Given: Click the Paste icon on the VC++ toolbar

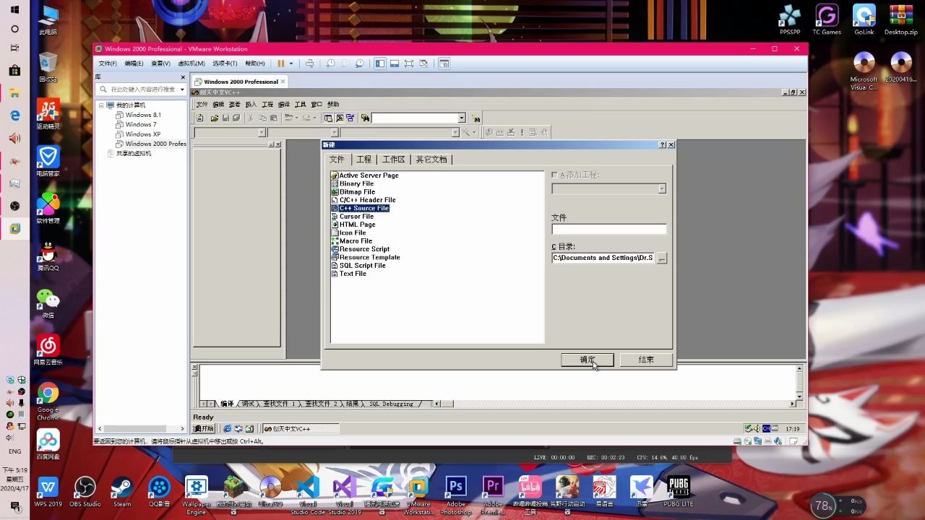Looking at the screenshot, I should pos(275,118).
